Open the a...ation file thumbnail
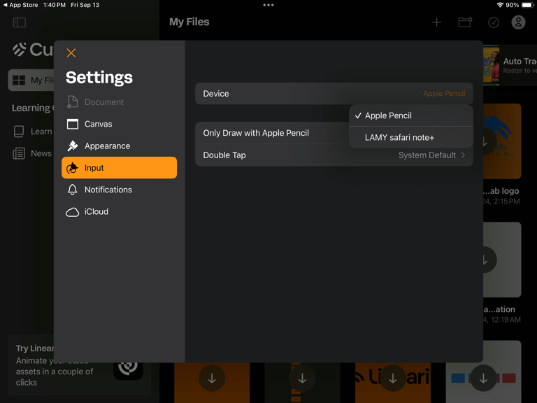The height and width of the screenshot is (403, 537). pos(502,260)
